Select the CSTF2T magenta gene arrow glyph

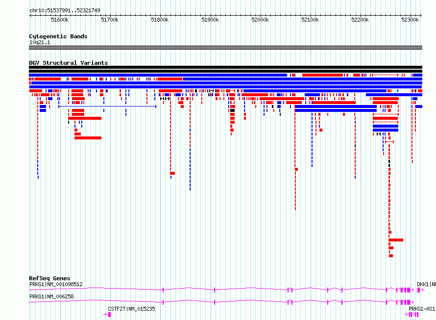[108, 315]
